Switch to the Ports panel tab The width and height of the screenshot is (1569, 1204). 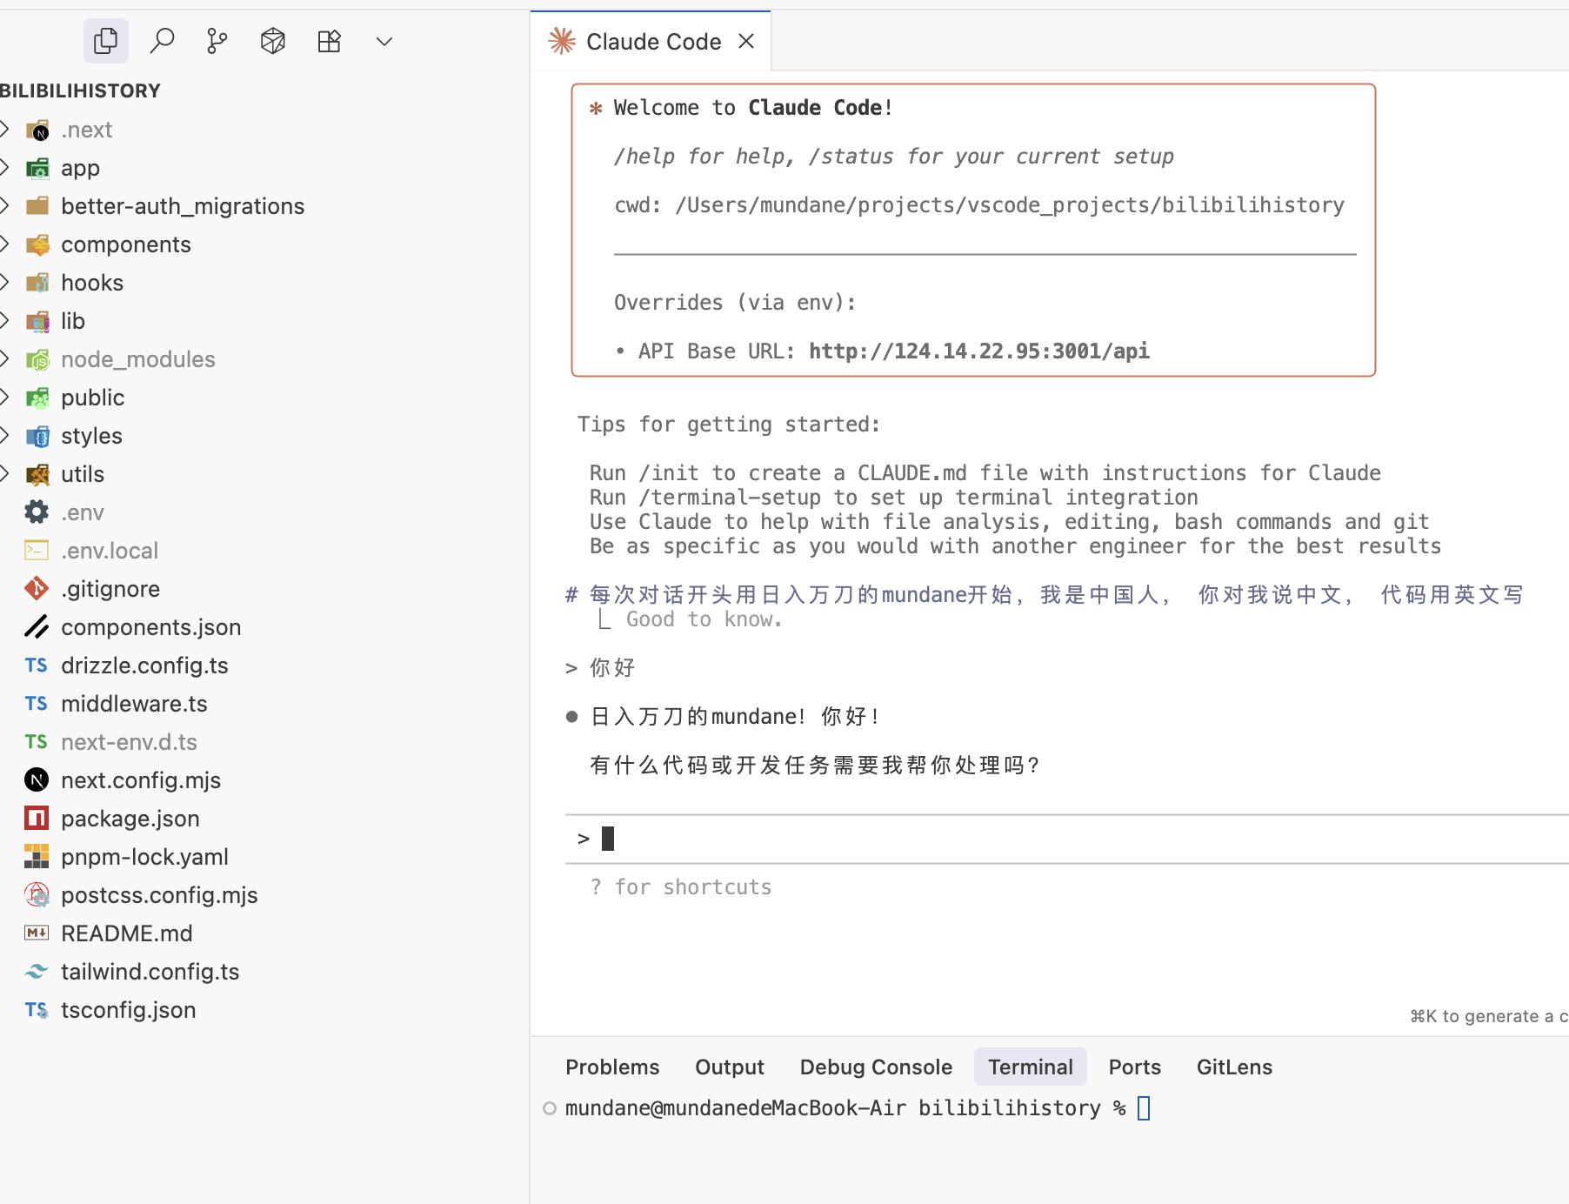tap(1134, 1067)
